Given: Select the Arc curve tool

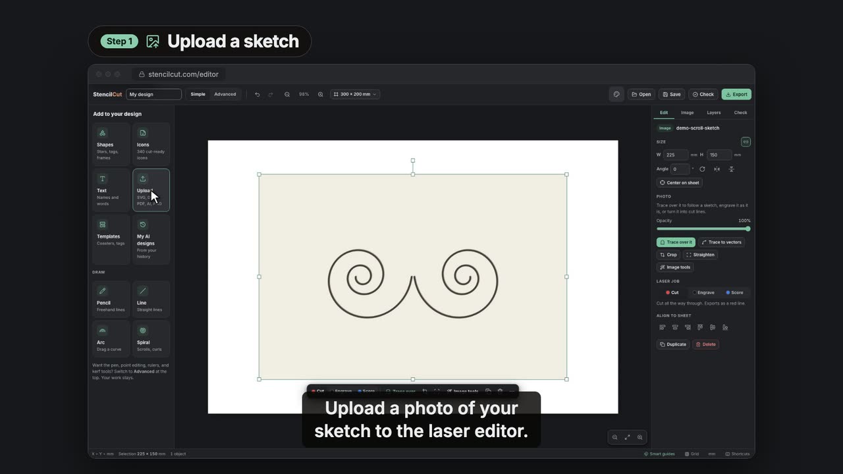Looking at the screenshot, I should coord(111,338).
